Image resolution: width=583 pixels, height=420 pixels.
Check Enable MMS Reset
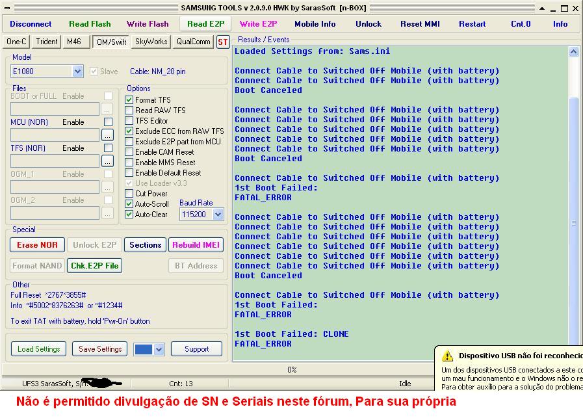click(129, 162)
